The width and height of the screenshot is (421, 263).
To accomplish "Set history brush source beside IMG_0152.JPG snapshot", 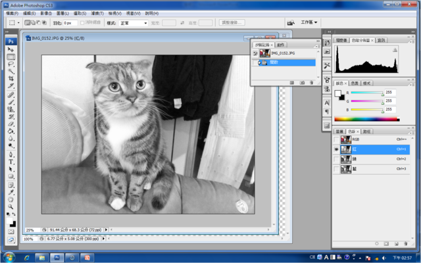I will point(255,53).
